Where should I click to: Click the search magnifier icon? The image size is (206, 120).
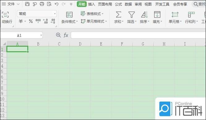point(196,4)
